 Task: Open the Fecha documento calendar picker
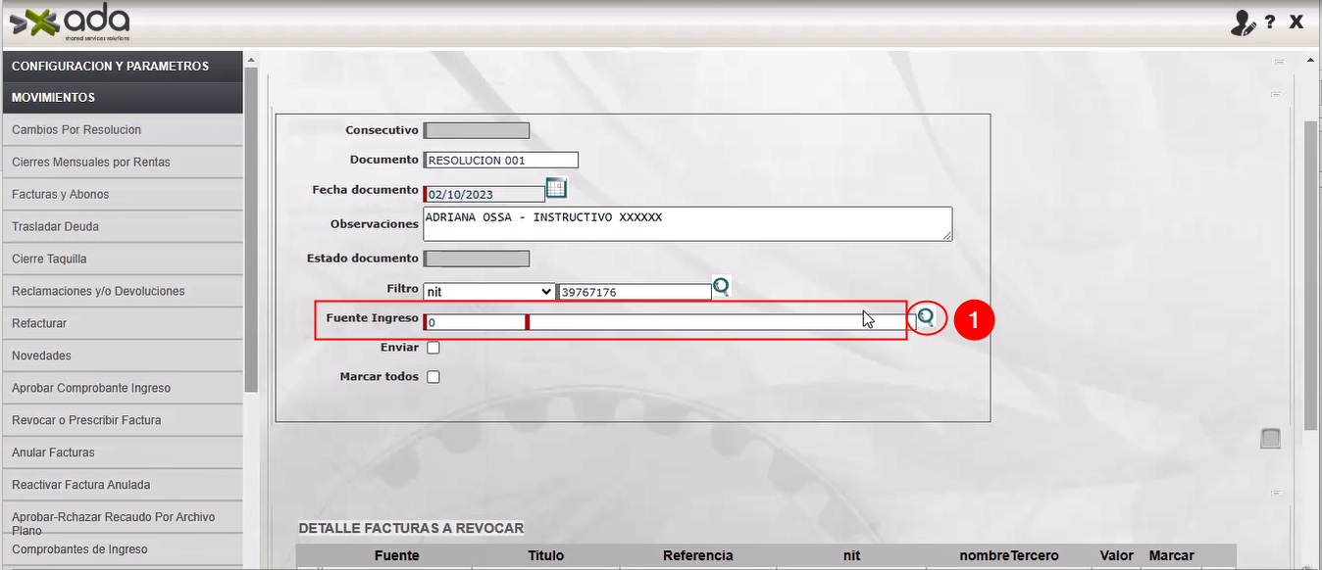[556, 188]
